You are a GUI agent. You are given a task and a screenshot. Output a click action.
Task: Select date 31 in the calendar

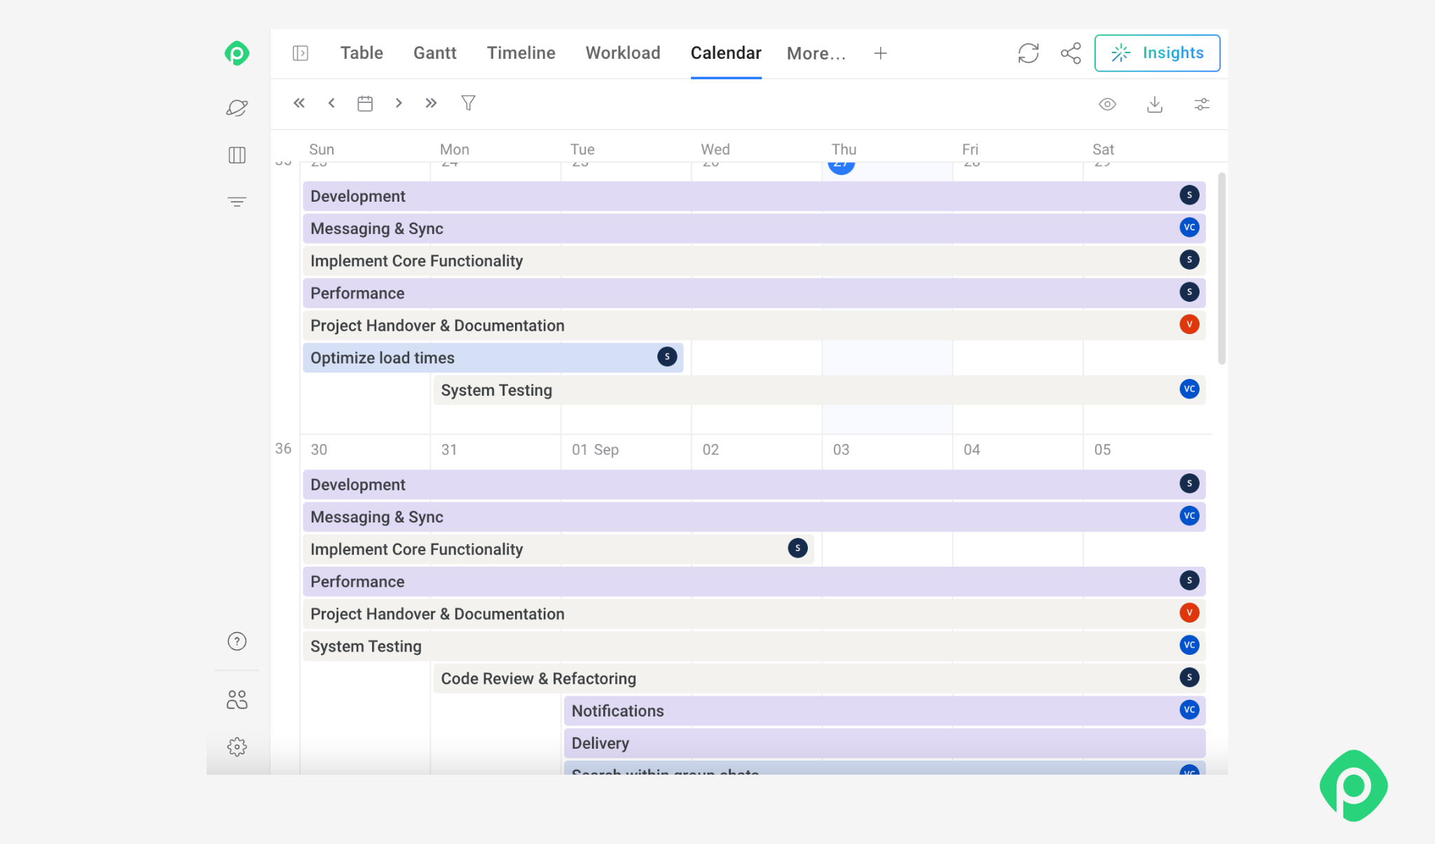(449, 450)
